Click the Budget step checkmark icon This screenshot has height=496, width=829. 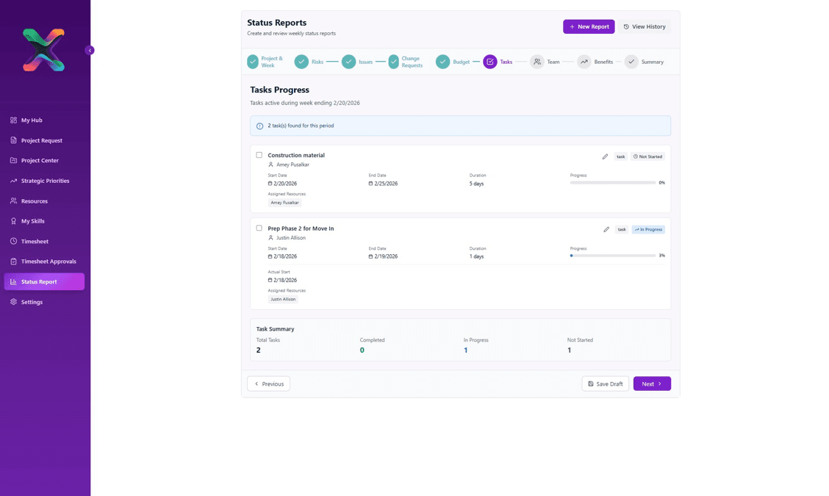point(442,62)
